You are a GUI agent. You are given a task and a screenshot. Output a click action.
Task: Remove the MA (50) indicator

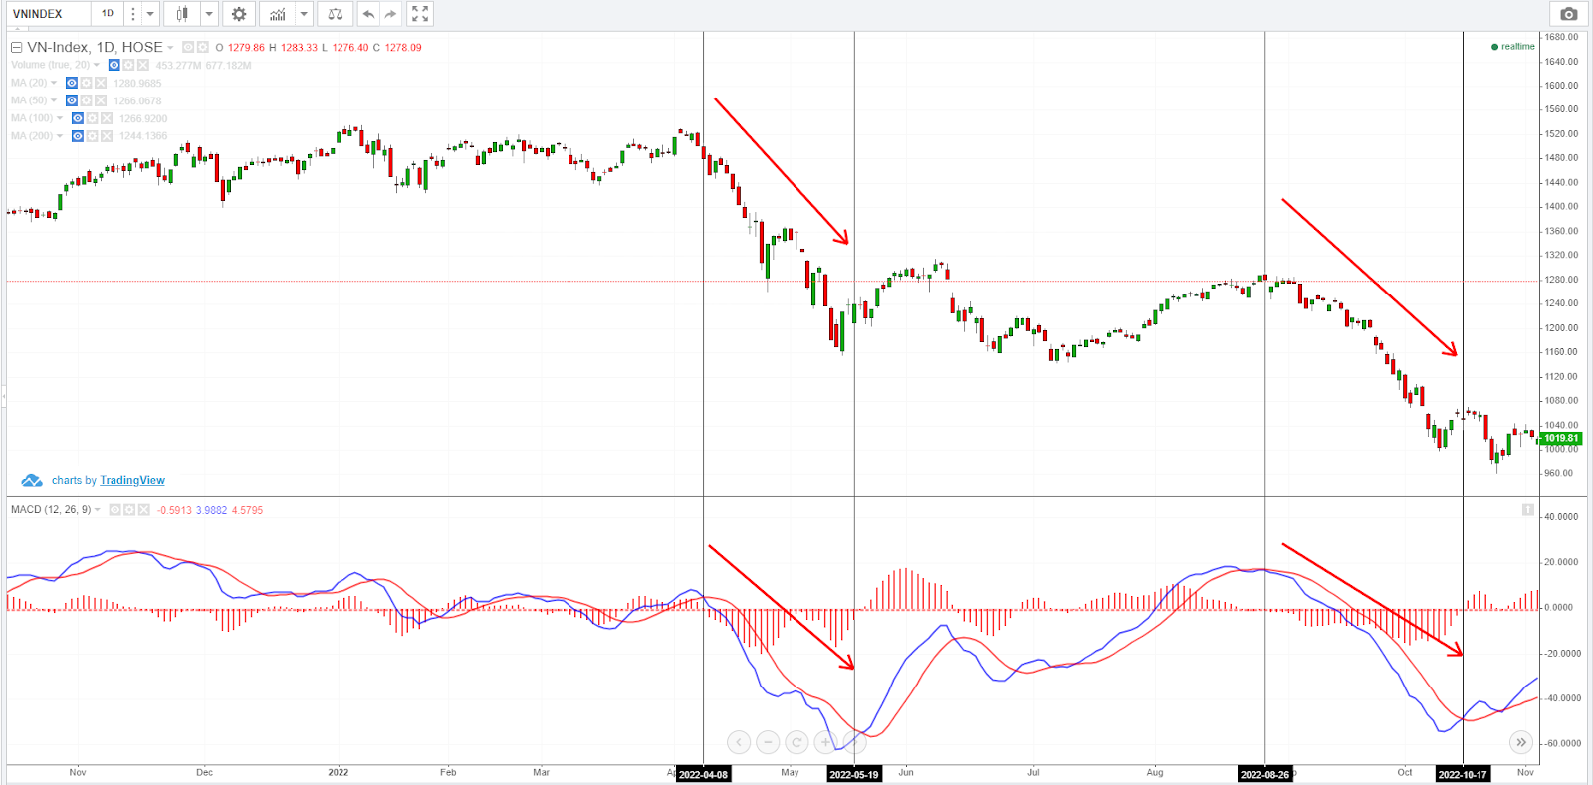[x=101, y=100]
